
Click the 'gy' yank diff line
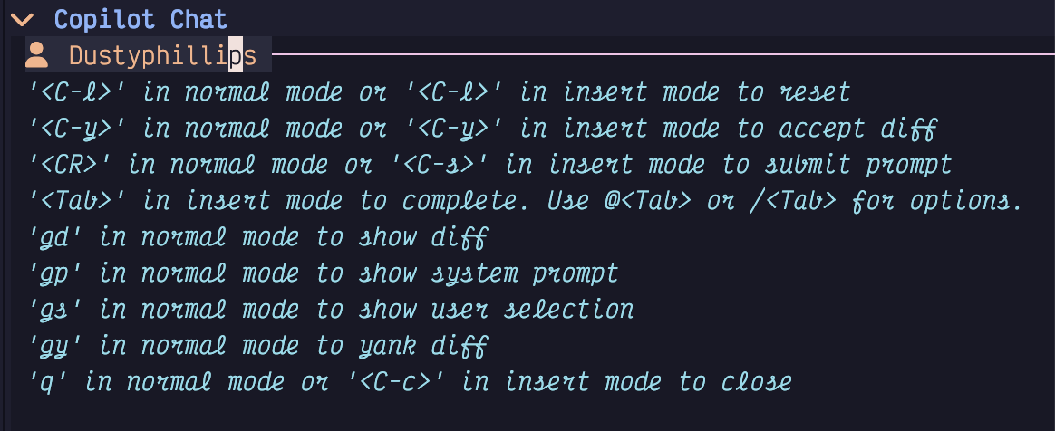[x=257, y=346]
